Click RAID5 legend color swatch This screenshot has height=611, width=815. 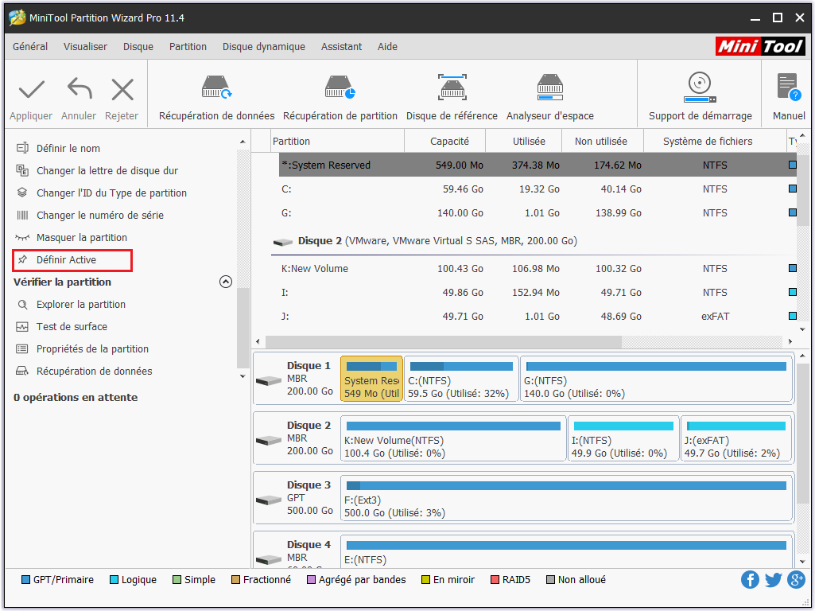coord(495,579)
